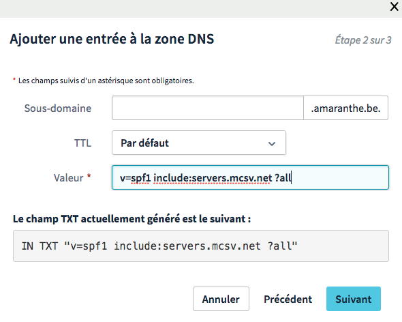The height and width of the screenshot is (322, 402).
Task: Click the 'champs suivis d'un astérisque' note
Action: point(104,80)
